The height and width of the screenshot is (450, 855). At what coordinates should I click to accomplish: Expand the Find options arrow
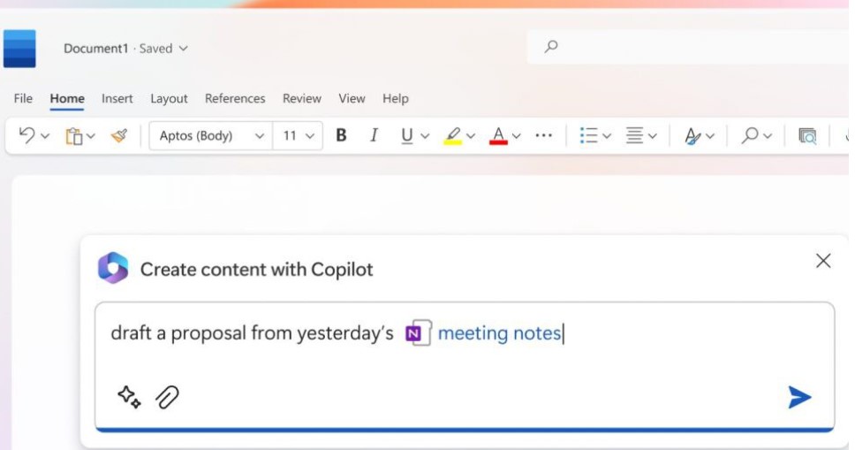[x=768, y=136]
